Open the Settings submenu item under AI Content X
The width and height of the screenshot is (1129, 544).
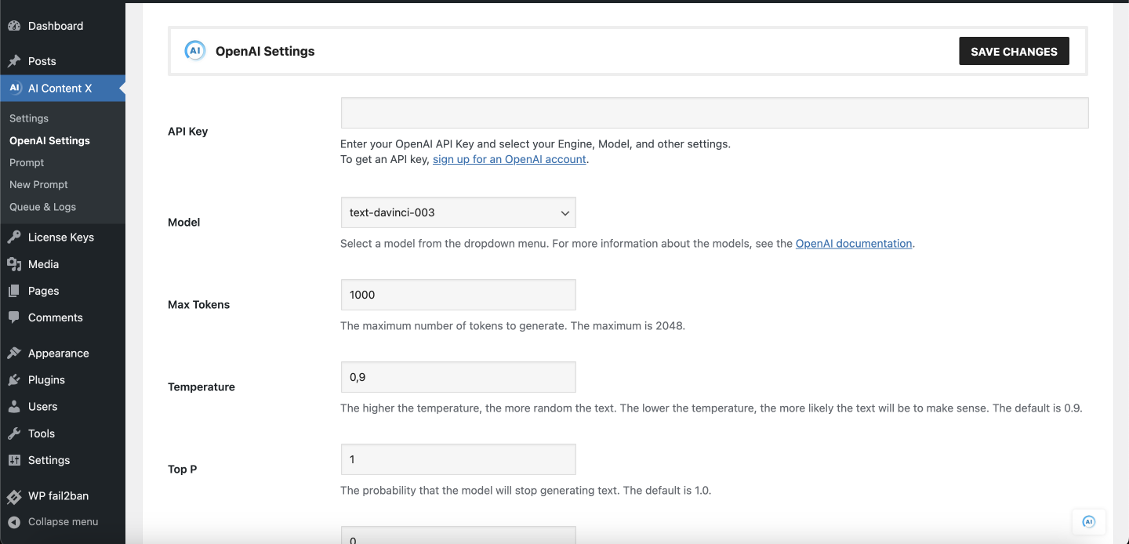pyautogui.click(x=29, y=118)
